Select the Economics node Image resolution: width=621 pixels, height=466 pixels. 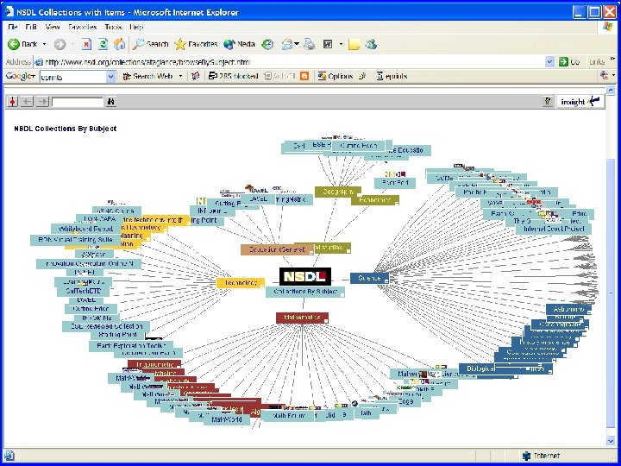point(374,200)
